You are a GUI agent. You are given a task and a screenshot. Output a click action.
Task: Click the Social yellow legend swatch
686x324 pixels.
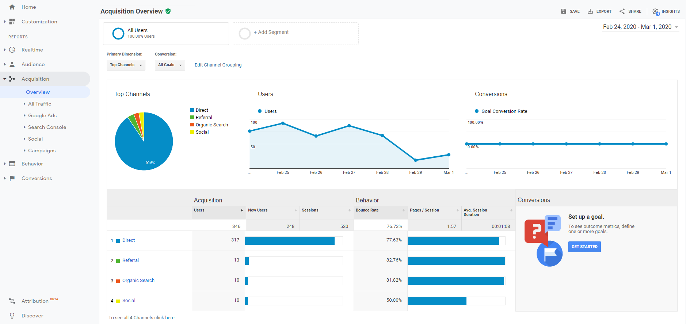(192, 132)
